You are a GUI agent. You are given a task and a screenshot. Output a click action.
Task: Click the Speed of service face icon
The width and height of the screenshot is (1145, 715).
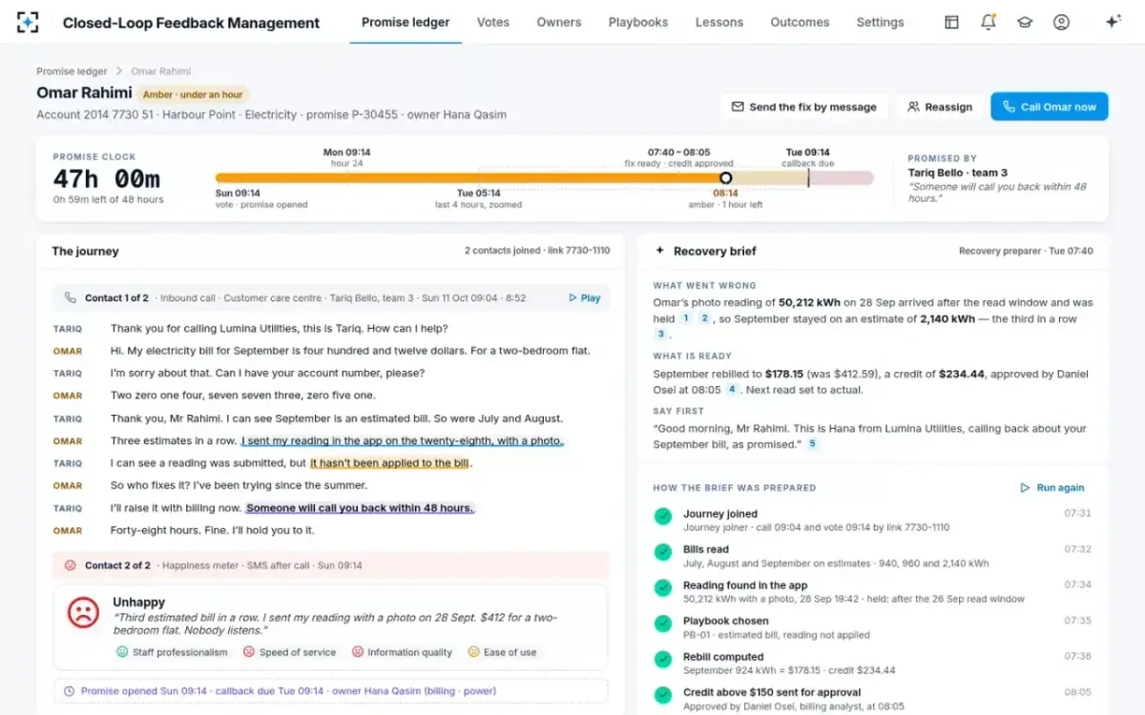[249, 652]
